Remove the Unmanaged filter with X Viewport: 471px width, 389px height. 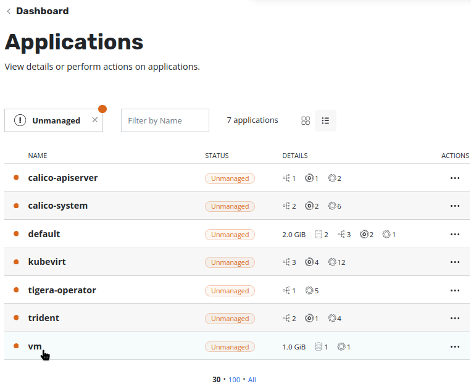[95, 120]
